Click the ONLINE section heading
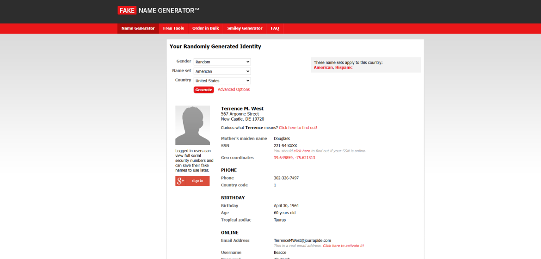 (230, 233)
